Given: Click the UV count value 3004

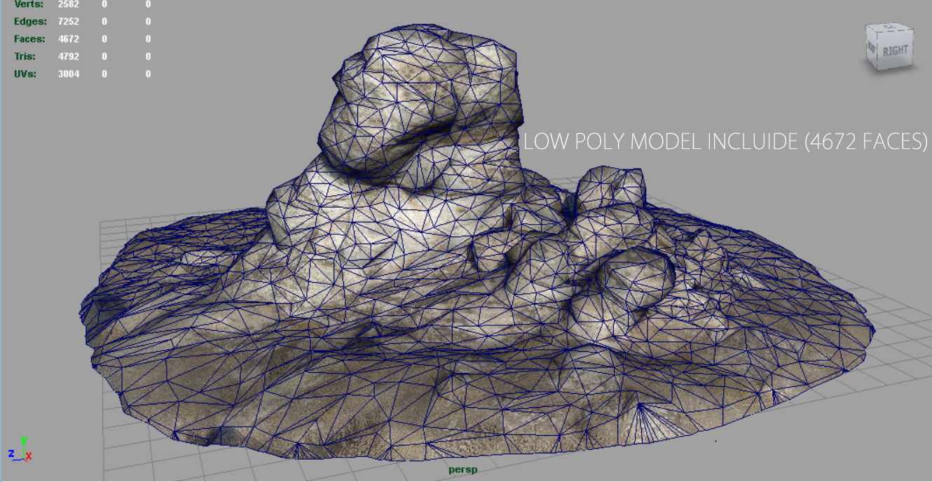Looking at the screenshot, I should [x=69, y=74].
